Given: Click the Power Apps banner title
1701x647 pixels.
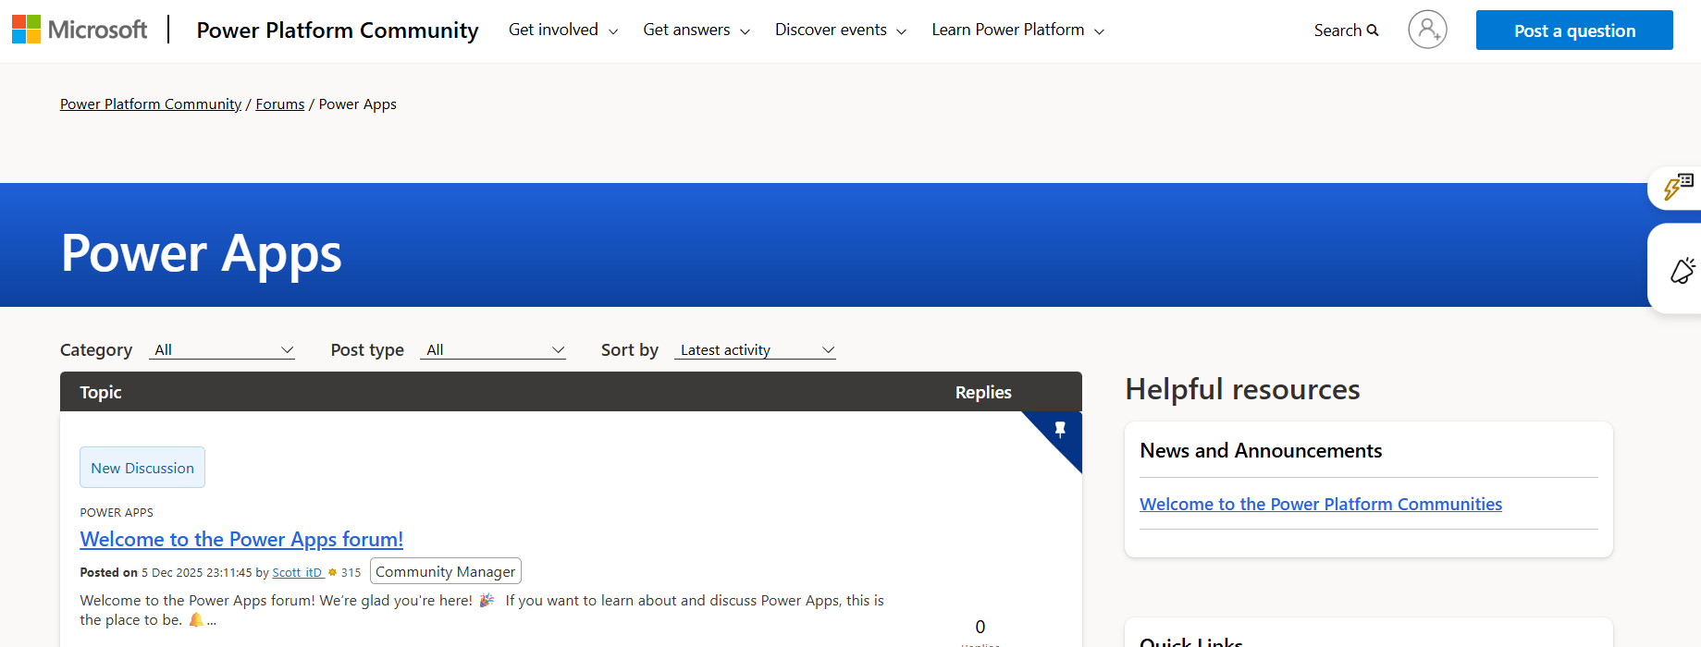Looking at the screenshot, I should click(x=201, y=253).
